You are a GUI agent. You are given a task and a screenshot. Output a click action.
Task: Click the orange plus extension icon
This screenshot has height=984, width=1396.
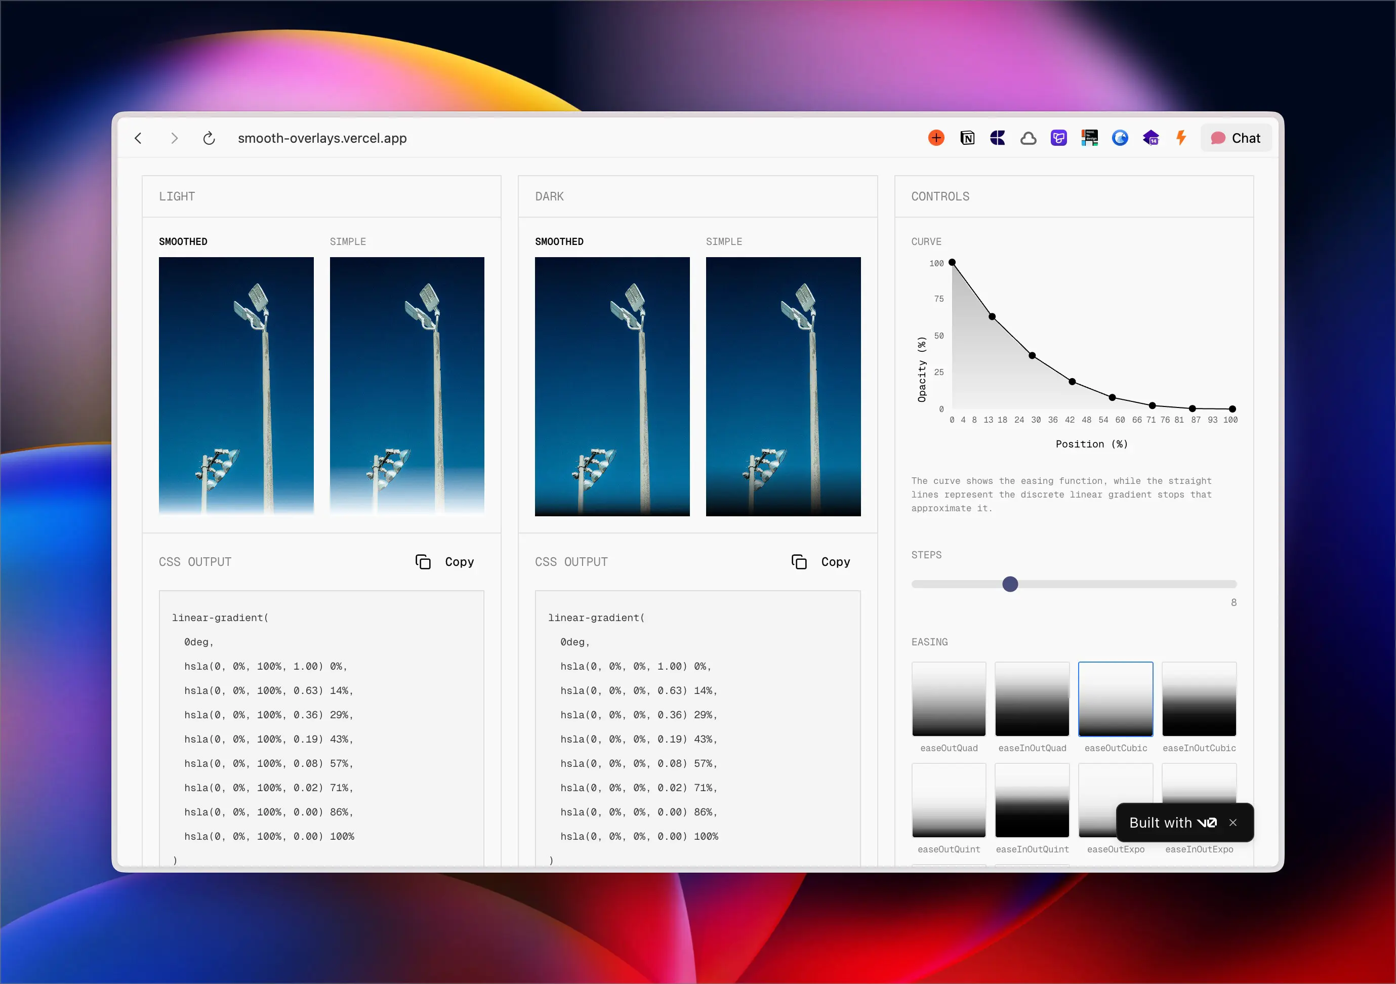pyautogui.click(x=936, y=138)
